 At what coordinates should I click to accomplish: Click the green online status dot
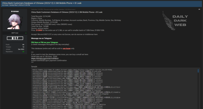[x=26, y=33]
